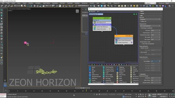Screen dimensions: 175x98
Task: Toggle Event_002 enable lightbulb icon
Action: coord(132,36)
